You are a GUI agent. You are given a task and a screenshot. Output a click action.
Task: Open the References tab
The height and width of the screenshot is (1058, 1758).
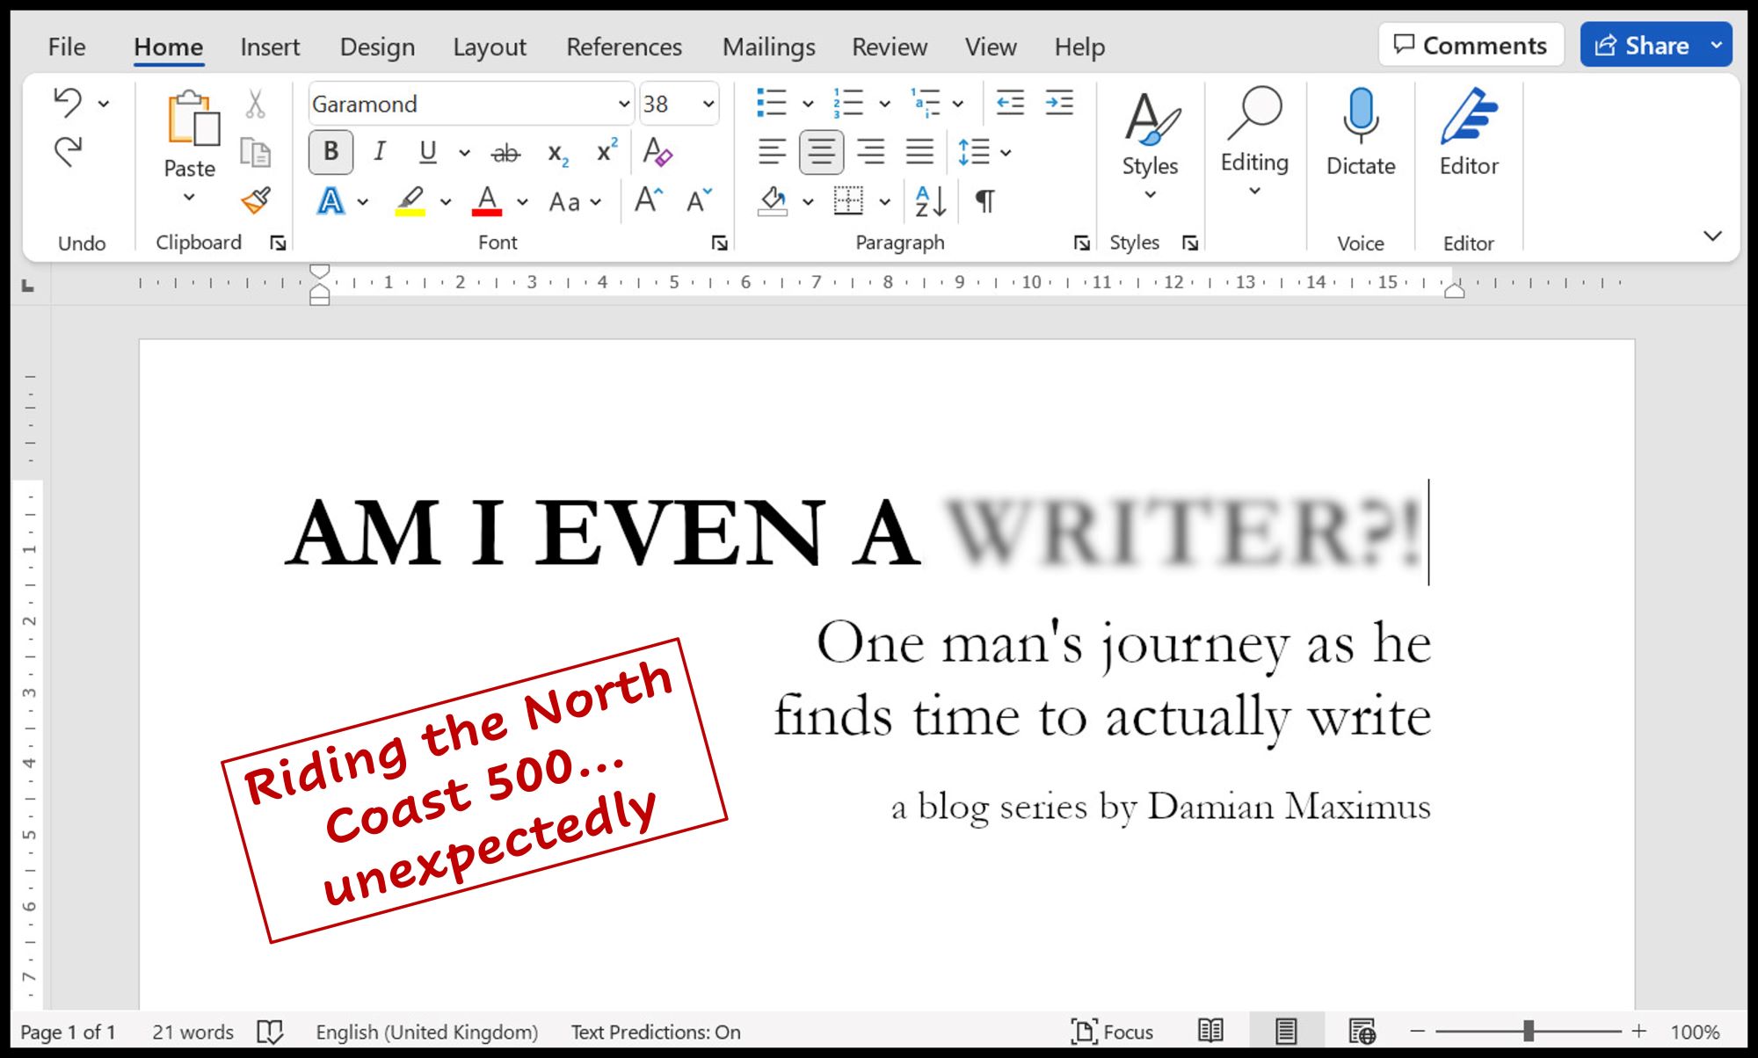[623, 47]
